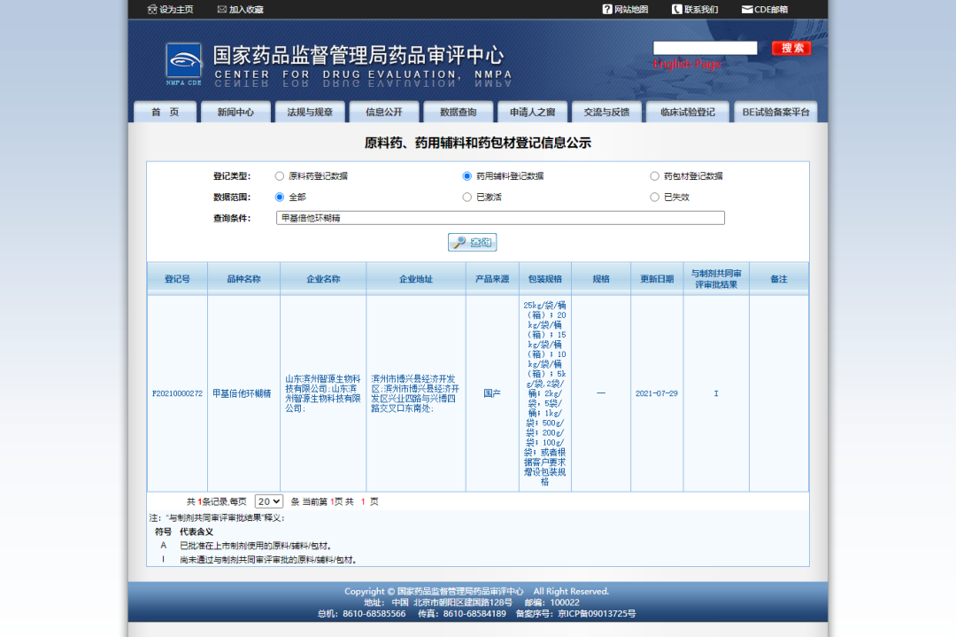The image size is (956, 637).
Task: Click the 查询条件 text input field
Action: tap(500, 218)
